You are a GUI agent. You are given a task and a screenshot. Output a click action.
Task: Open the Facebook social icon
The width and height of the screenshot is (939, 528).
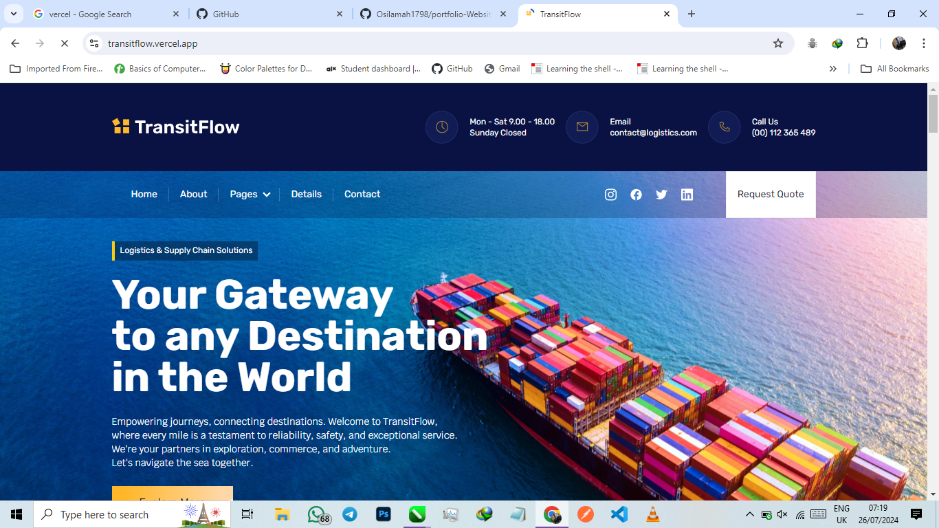(x=636, y=195)
